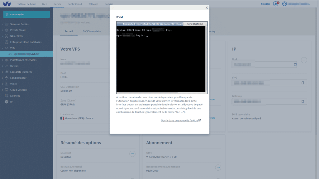Expand the NAS et CDN tree section
Image resolution: width=319 pixels, height=179 pixels.
tap(2, 36)
